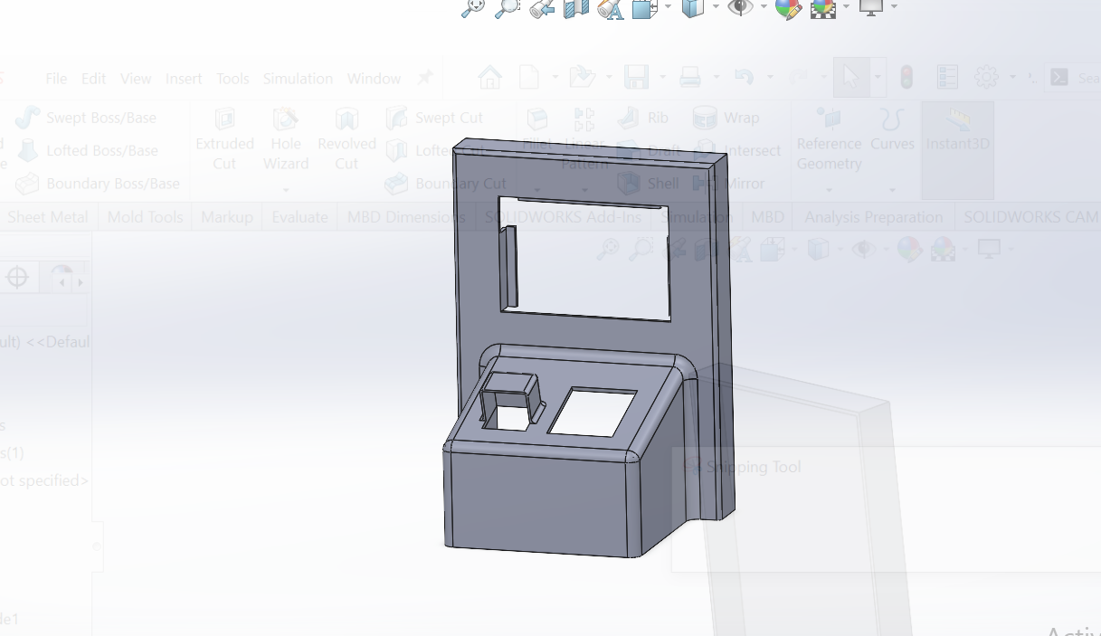This screenshot has width=1101, height=636.
Task: Expand the Linear Pattern dropdown arrow
Action: pyautogui.click(x=584, y=190)
